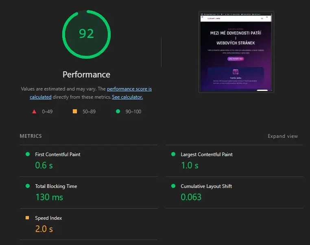This screenshot has width=310, height=245.
Task: Click green status dot beside First Contentful Paint
Action: [x=28, y=154]
